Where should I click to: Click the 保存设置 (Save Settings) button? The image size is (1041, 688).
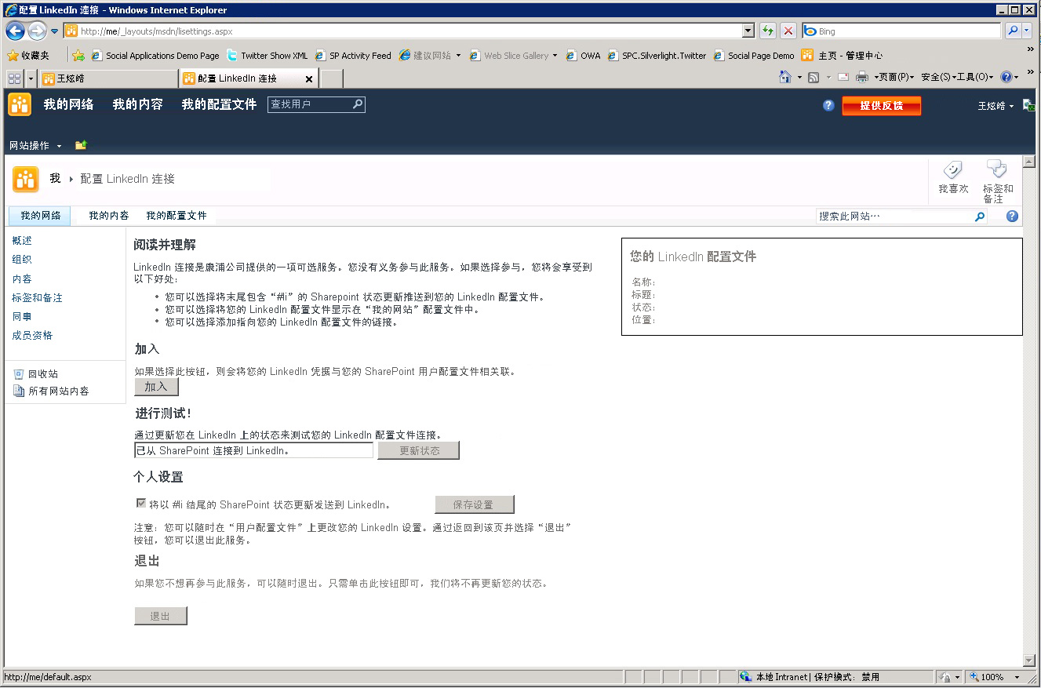pyautogui.click(x=474, y=504)
